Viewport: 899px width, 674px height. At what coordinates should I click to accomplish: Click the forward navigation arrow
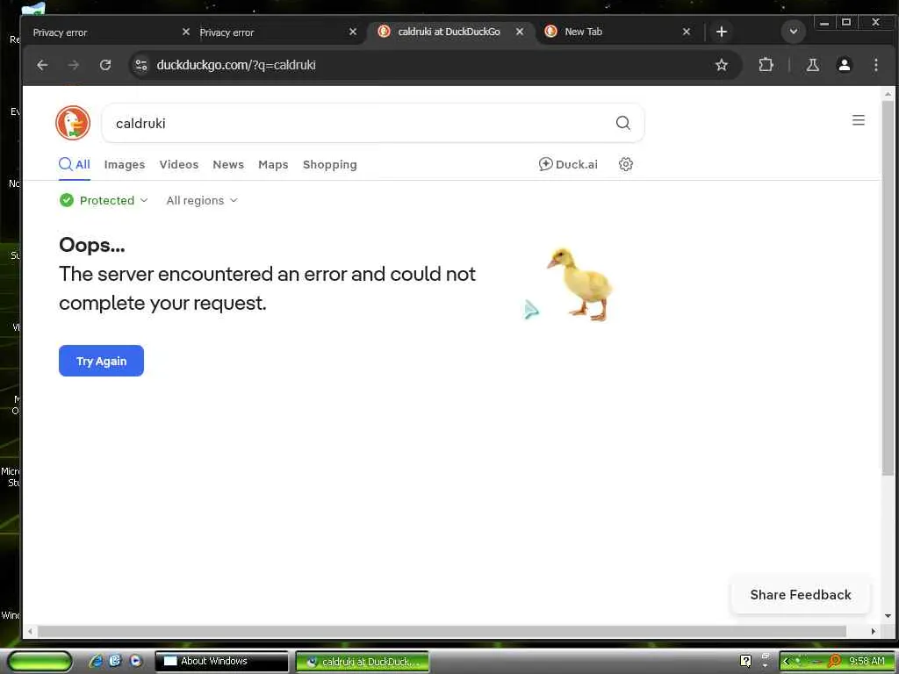pos(74,65)
